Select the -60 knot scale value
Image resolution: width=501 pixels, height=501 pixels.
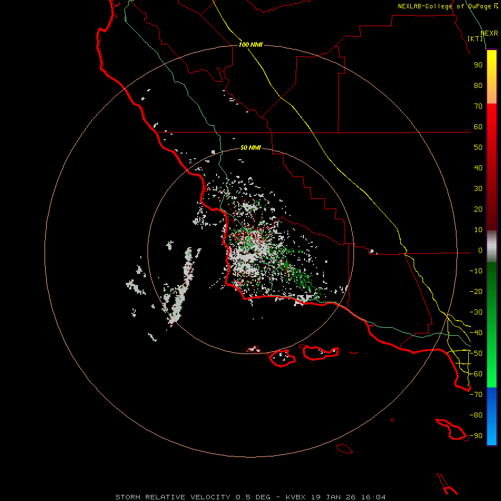(x=476, y=374)
